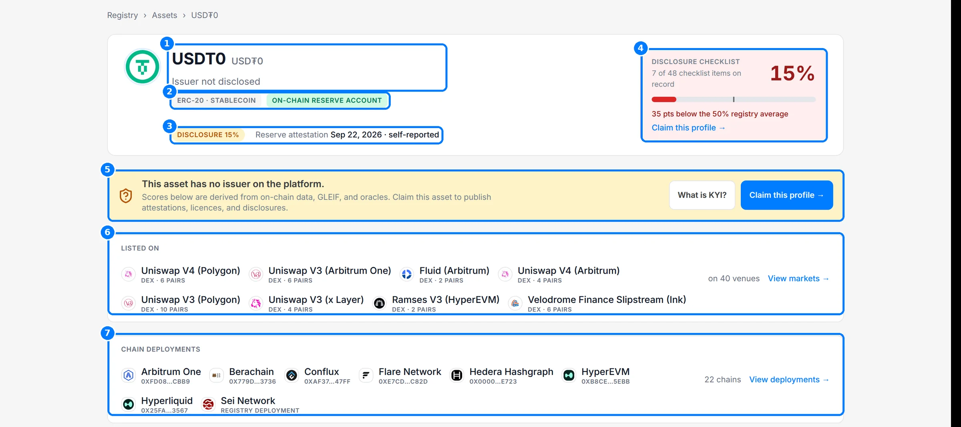Select the Uniswap V3 (Polygon) venue icon

click(x=128, y=303)
